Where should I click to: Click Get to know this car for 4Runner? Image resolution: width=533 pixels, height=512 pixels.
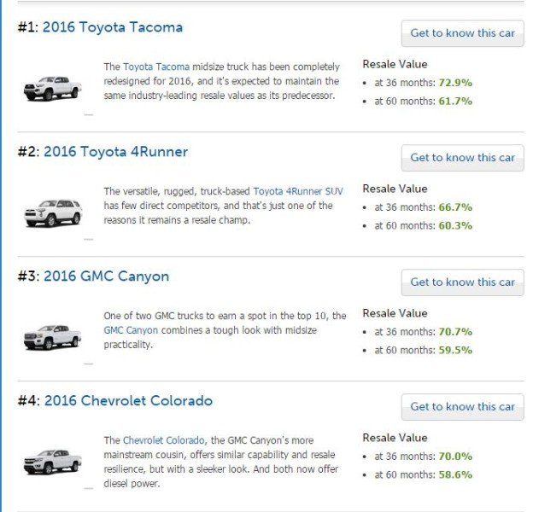pyautogui.click(x=462, y=158)
